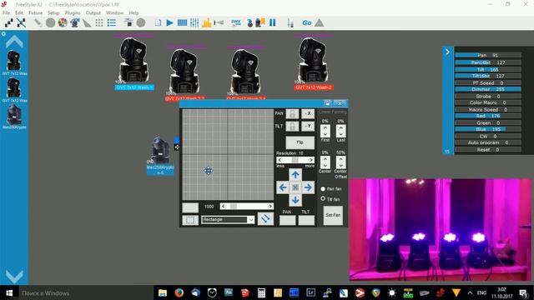Viewport: 534px width, 300px height.
Task: Adjust the horizontal slider beside 1000
Action: click(246, 206)
